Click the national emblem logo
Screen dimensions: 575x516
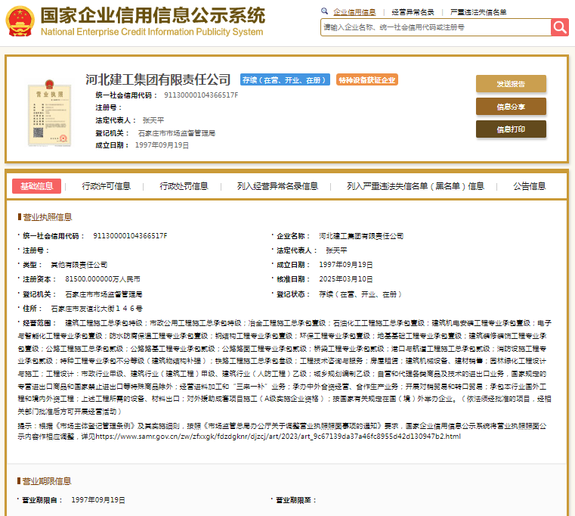coord(20,21)
